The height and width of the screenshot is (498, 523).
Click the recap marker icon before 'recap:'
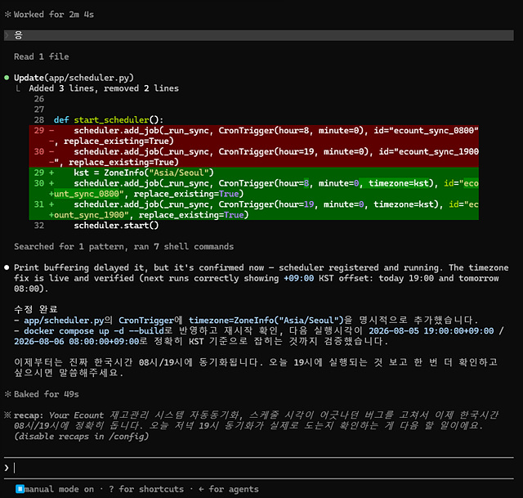(7, 415)
